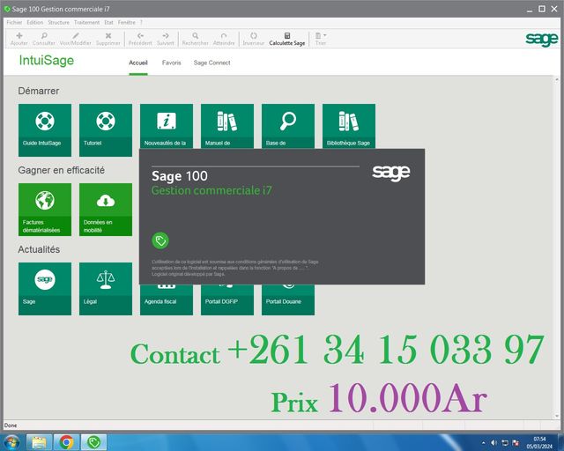This screenshot has width=564, height=451.
Task: Click the Supprimer X icon
Action: (108, 35)
